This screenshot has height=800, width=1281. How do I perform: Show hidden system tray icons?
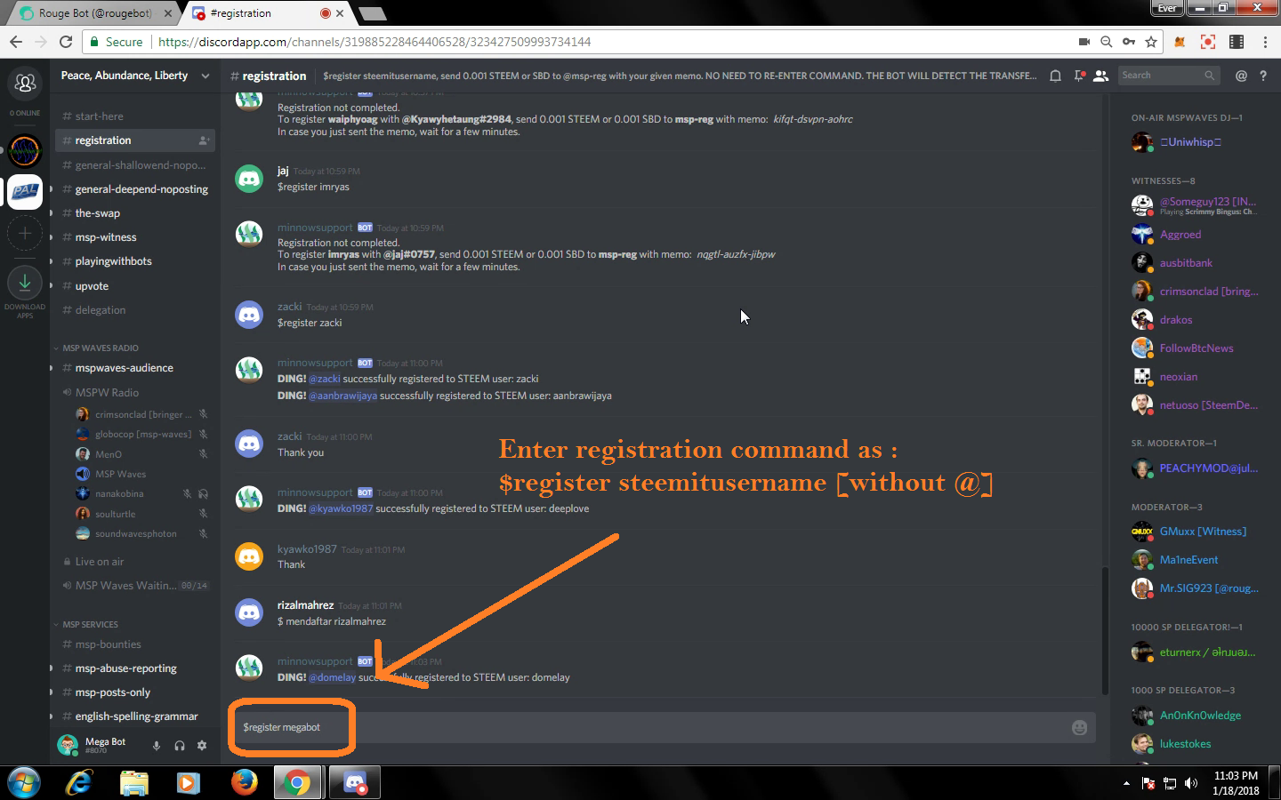(1126, 784)
